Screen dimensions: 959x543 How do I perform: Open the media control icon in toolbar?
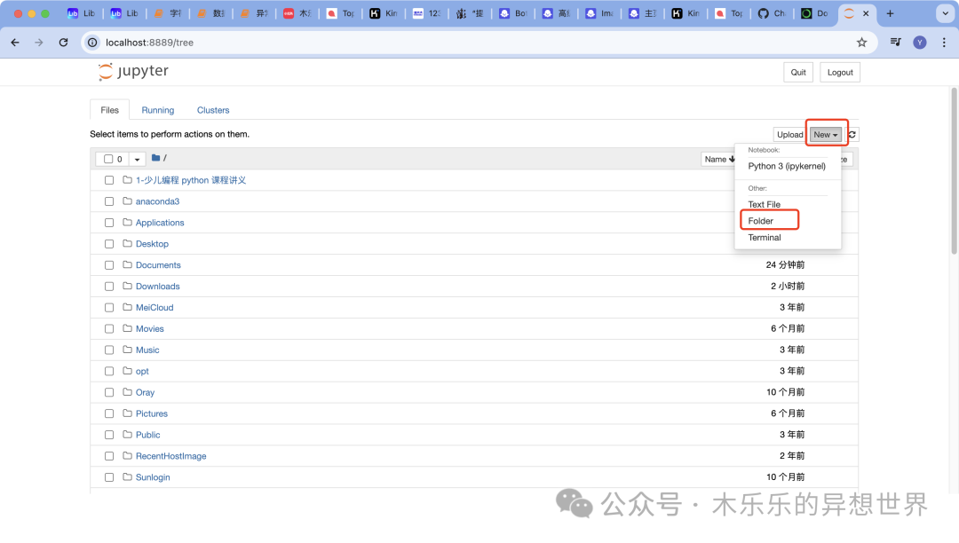pos(895,43)
